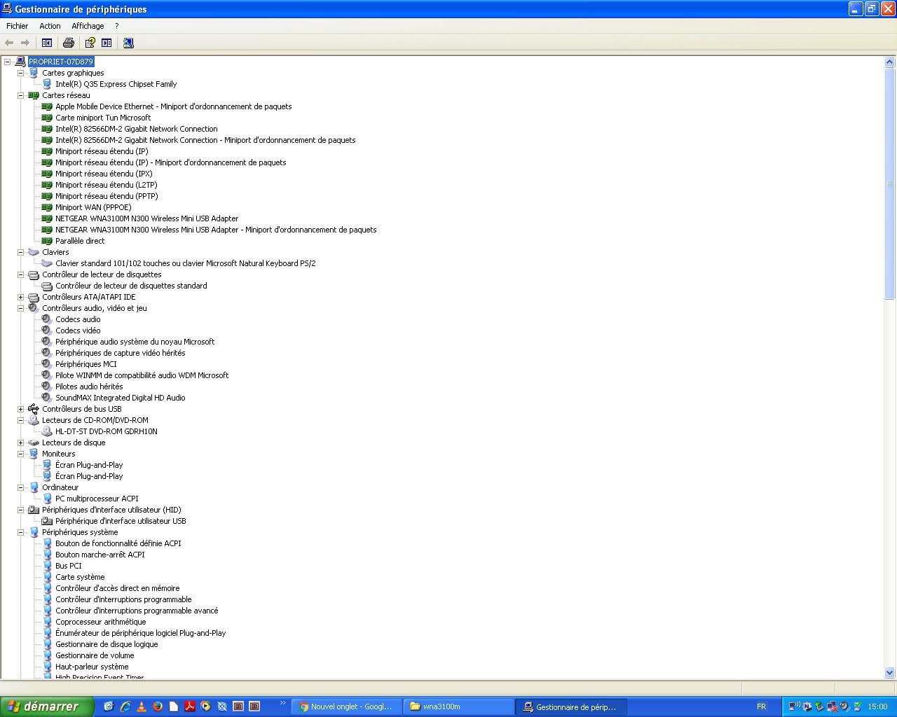Collapse the Périphériques système category
Viewport: 897px width, 717px height.
(20, 532)
